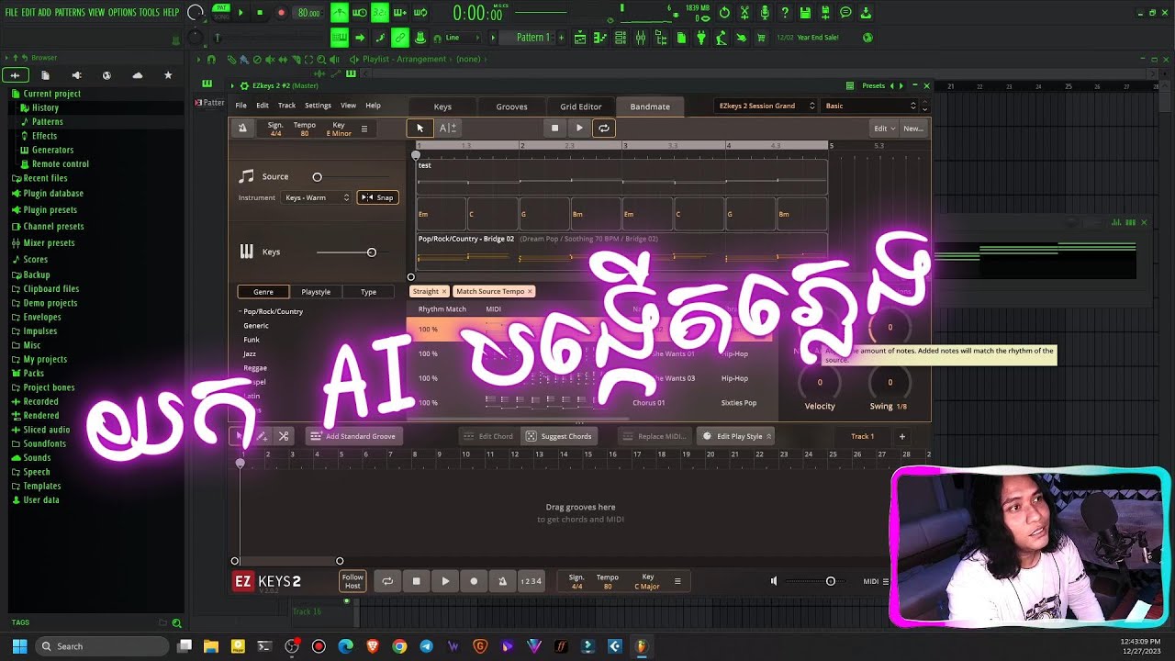Click the save project icon in toolbar
This screenshot has width=1175, height=661.
click(805, 13)
